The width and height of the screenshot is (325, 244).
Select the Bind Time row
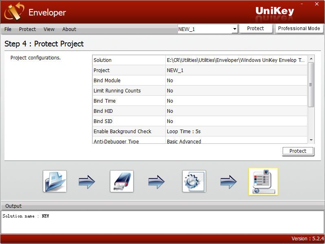point(200,101)
